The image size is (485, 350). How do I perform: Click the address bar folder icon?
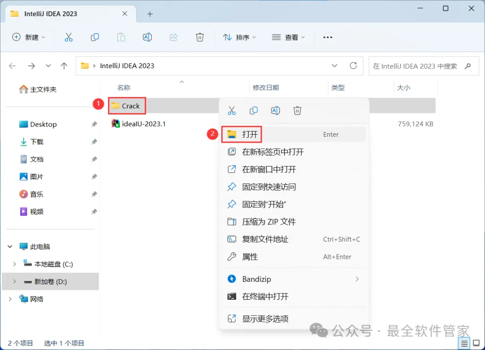(85, 66)
